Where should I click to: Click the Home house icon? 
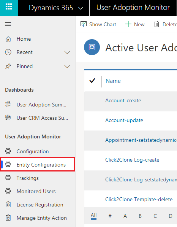point(8,39)
